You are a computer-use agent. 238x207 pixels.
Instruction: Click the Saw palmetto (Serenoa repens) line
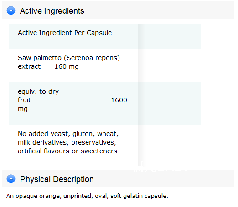69,58
